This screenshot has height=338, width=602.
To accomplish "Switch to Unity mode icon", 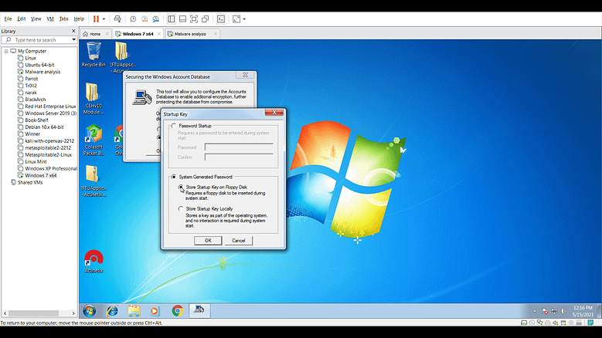I will tap(206, 19).
